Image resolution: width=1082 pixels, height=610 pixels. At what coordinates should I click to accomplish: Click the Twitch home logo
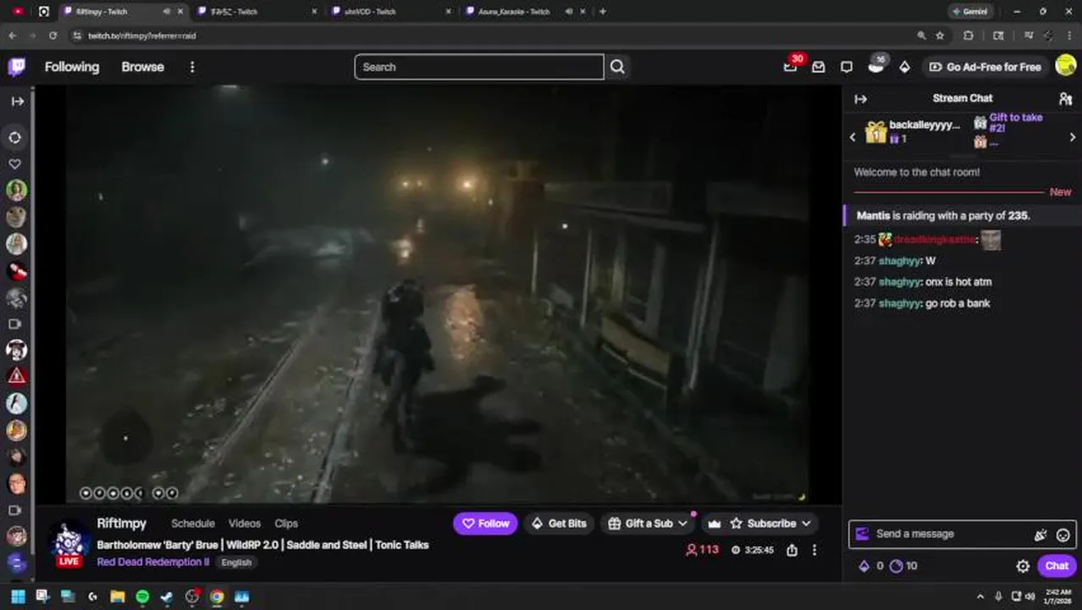pyautogui.click(x=16, y=67)
